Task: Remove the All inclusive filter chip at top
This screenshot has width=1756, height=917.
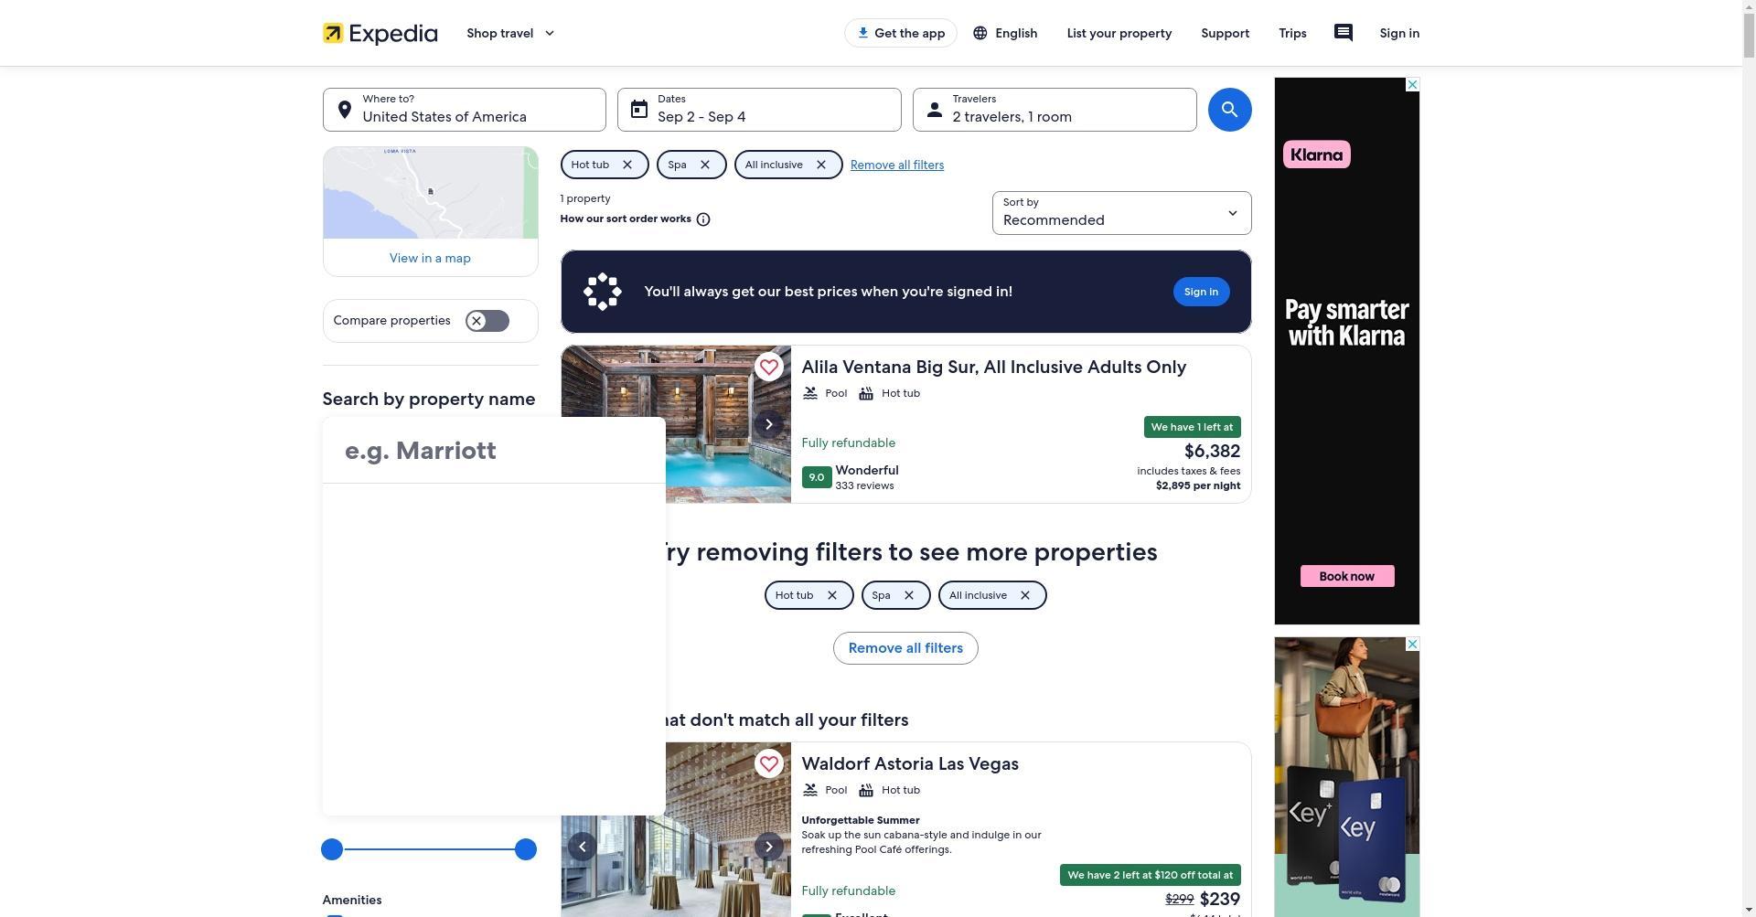Action: tap(821, 165)
